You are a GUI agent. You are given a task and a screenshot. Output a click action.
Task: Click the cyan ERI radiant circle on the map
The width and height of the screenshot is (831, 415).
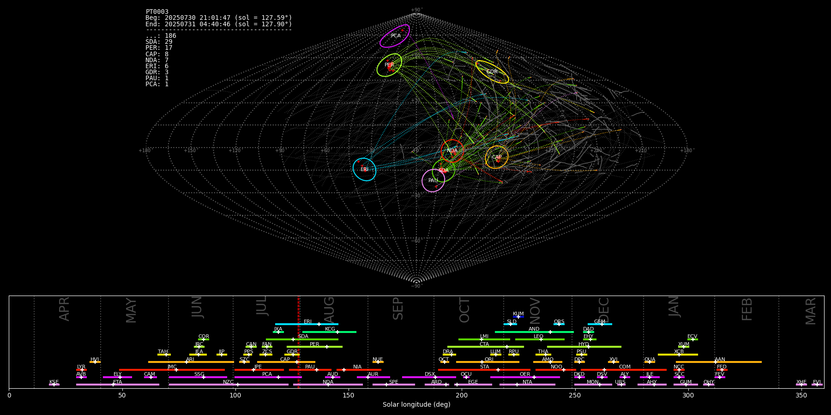pos(365,169)
